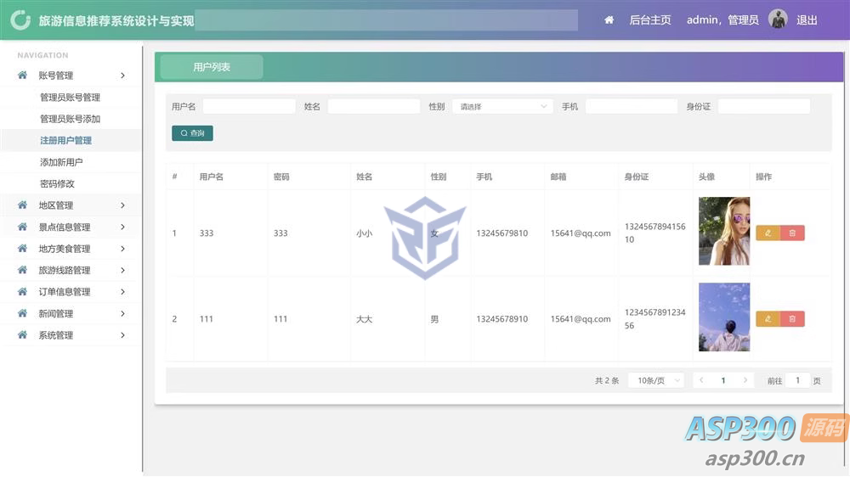Viewport: 850px width, 477px height.
Task: Click phone number 13245679810 cell
Action: 502,233
